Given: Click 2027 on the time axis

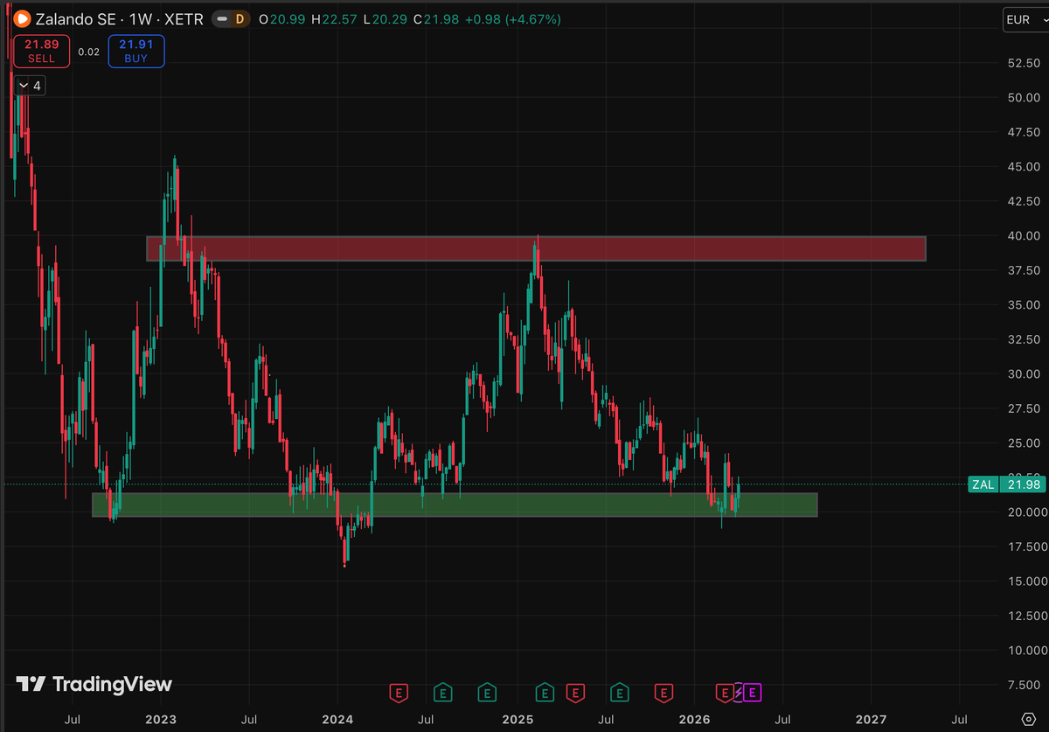Looking at the screenshot, I should coord(872,719).
